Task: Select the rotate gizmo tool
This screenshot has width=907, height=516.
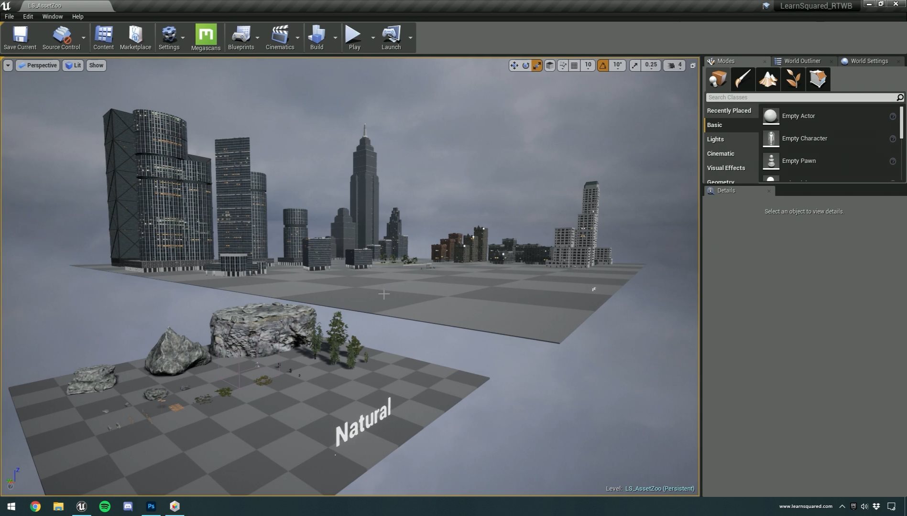Action: [x=525, y=65]
